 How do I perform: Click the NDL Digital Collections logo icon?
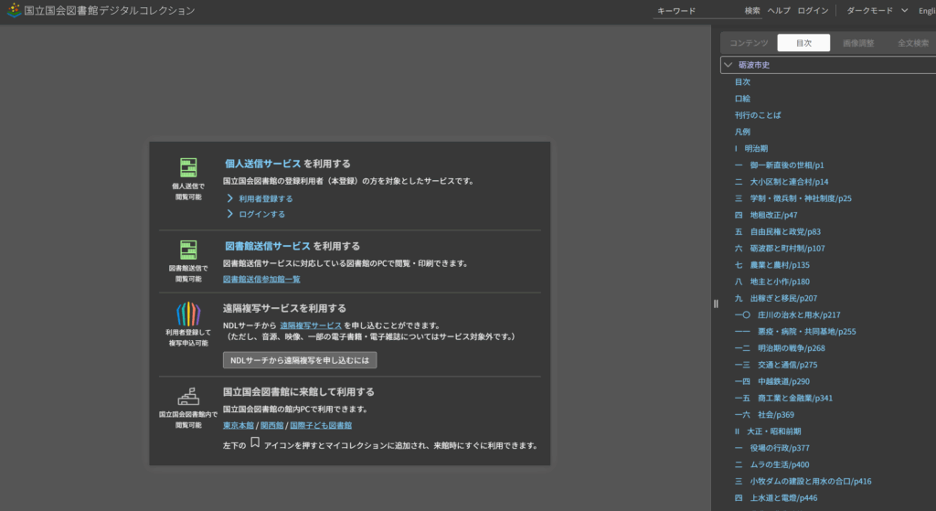pyautogui.click(x=11, y=11)
